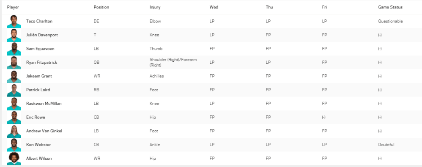The image size is (422, 167).
Task: Open Albert Wilson's player photo
Action: [x=14, y=159]
